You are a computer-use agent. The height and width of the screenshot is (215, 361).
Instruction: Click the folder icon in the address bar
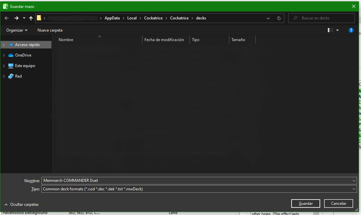pyautogui.click(x=39, y=18)
